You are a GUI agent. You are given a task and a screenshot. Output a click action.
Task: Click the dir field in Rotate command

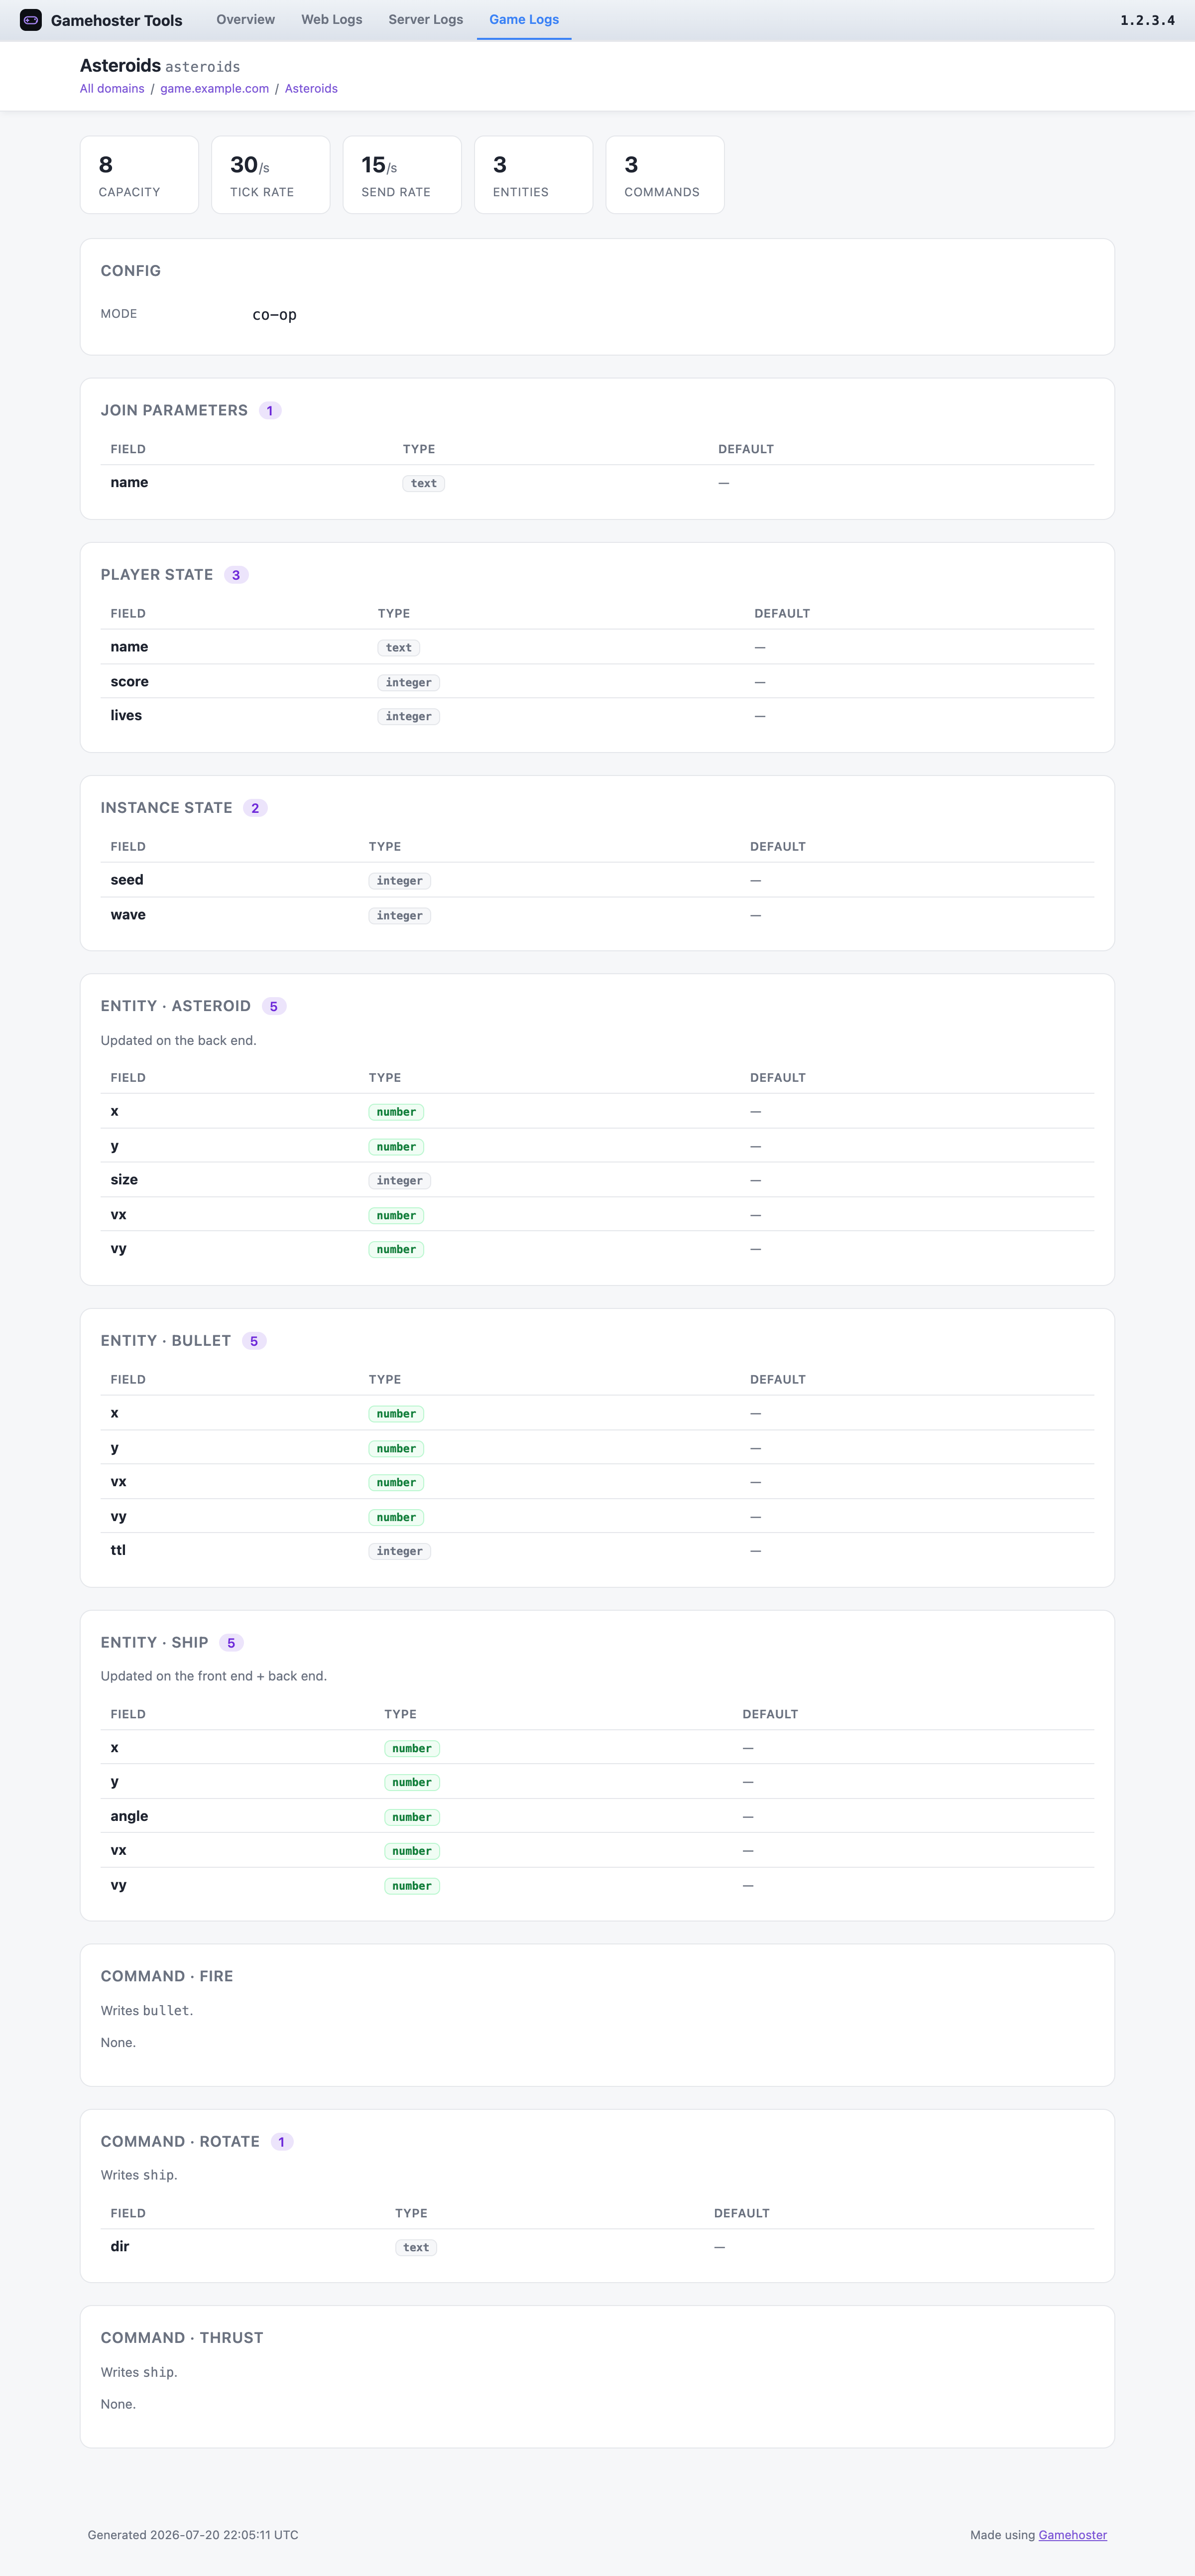pos(120,2246)
